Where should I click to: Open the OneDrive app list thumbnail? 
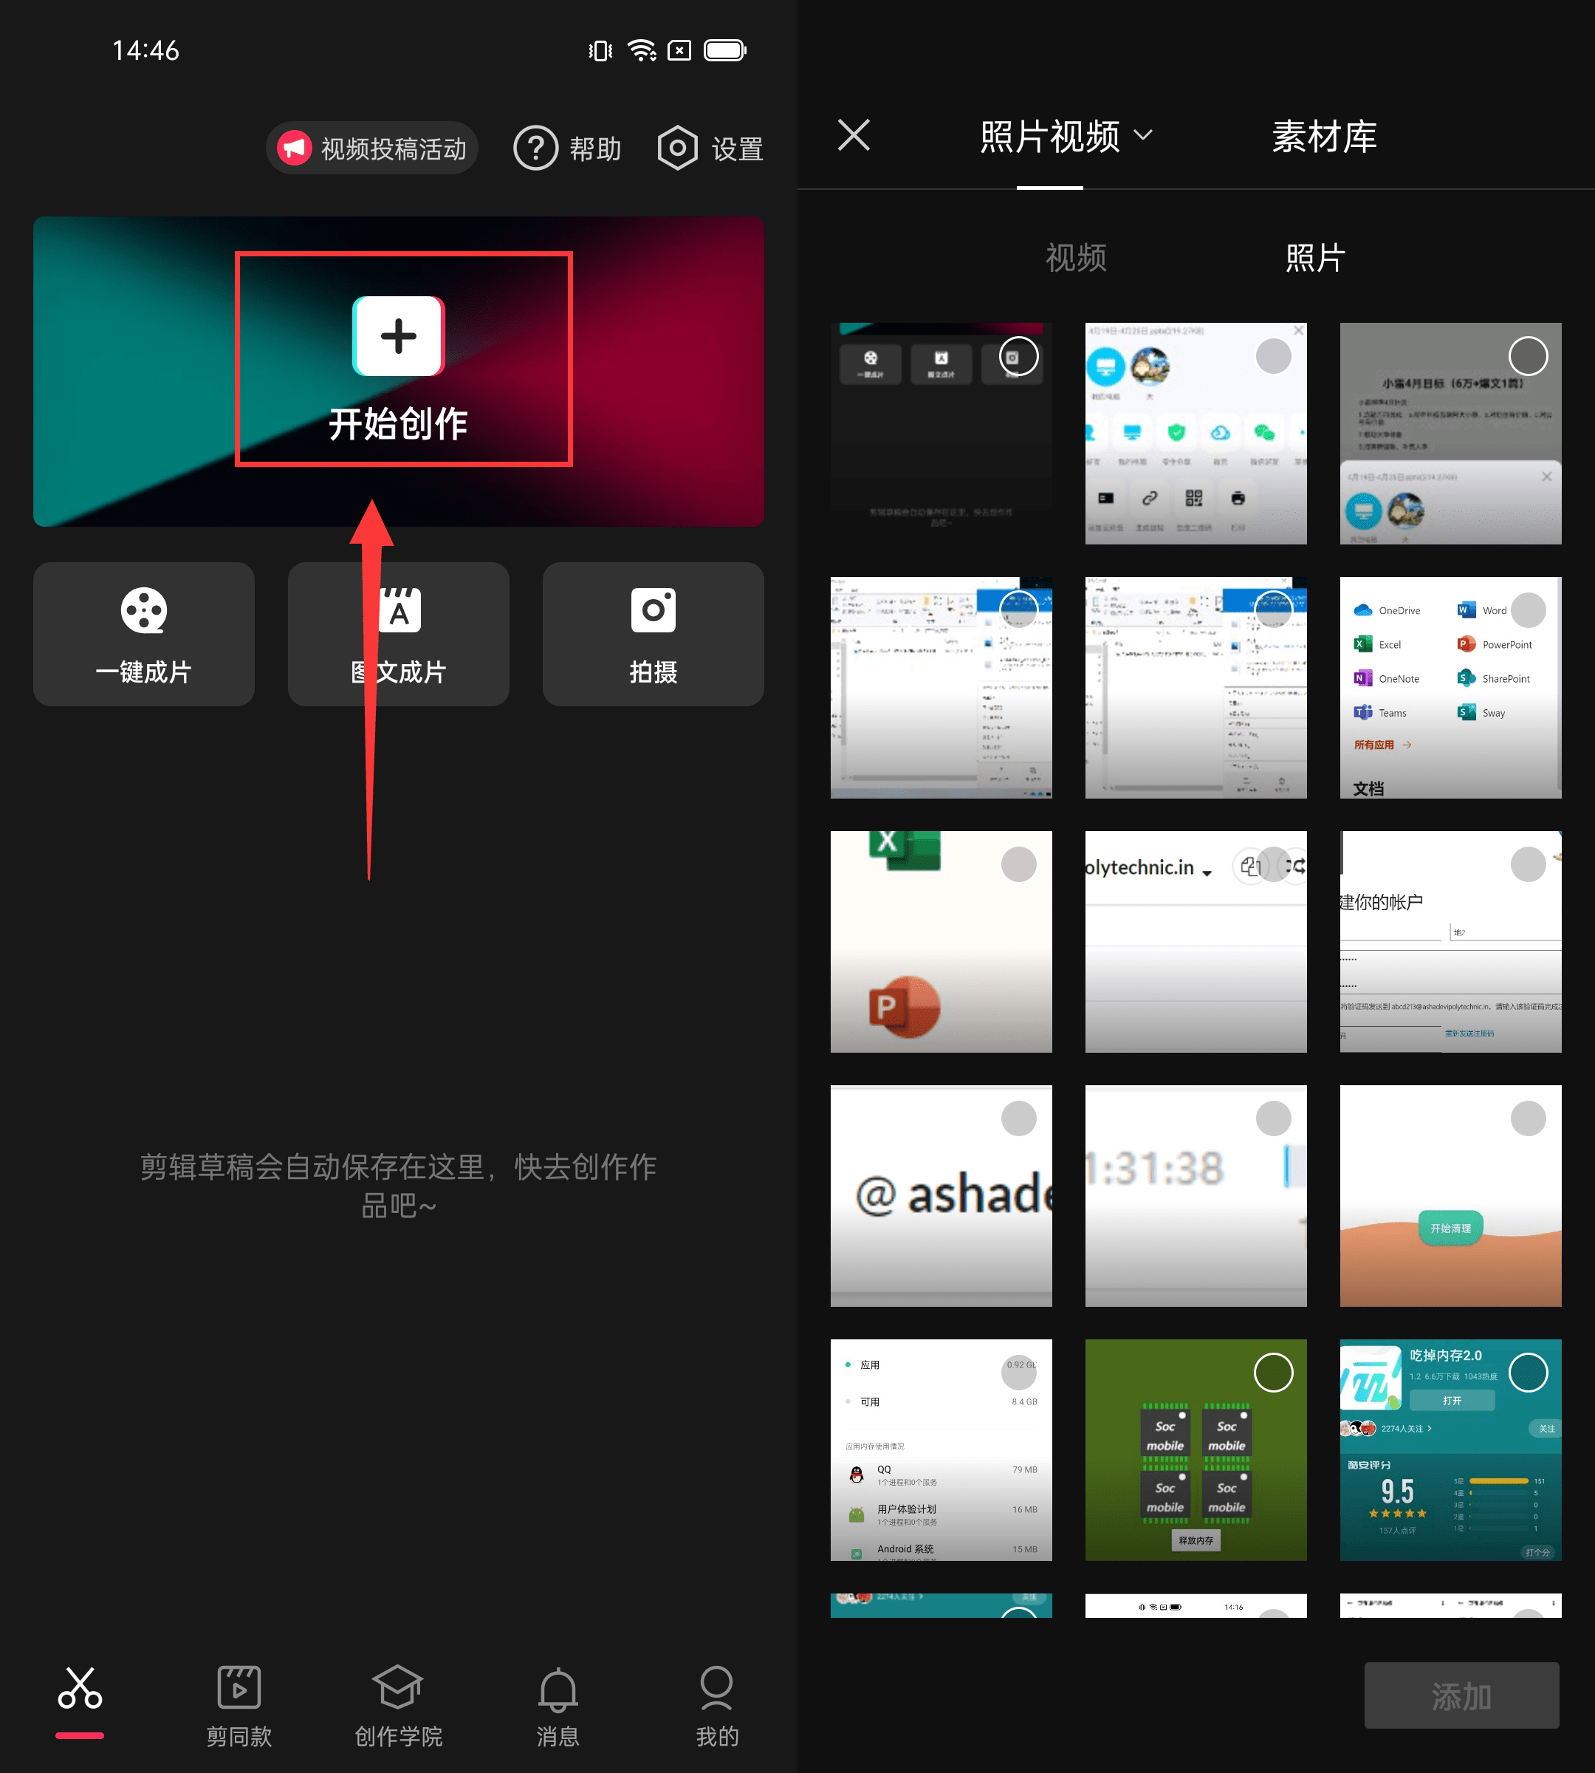(1450, 688)
